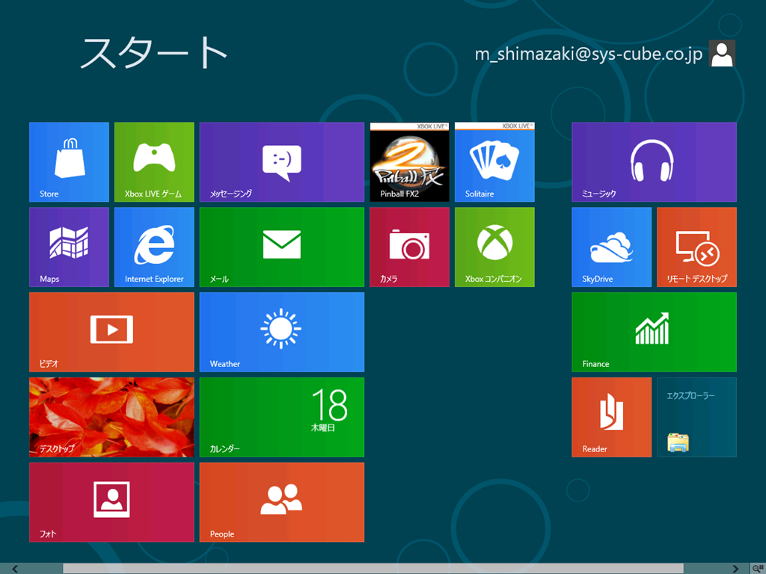Click the scrollbar right arrow
766x574 pixels.
tap(735, 569)
